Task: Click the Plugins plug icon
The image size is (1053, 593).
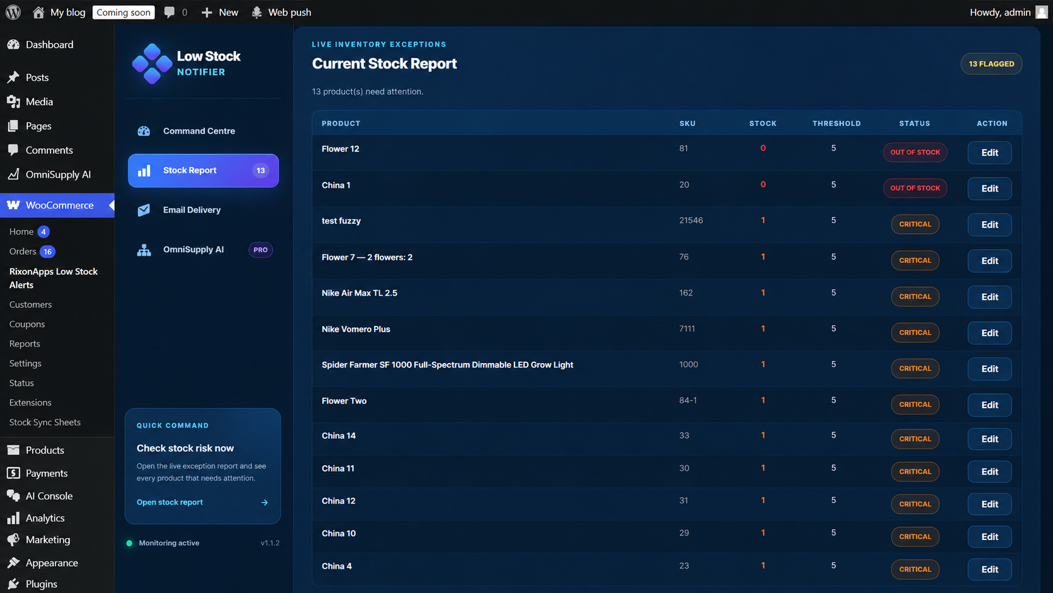Action: pyautogui.click(x=13, y=584)
